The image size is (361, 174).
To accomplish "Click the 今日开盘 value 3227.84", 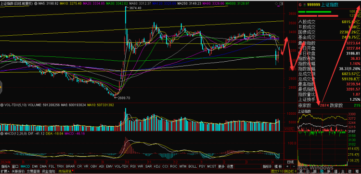I will coord(353,48).
